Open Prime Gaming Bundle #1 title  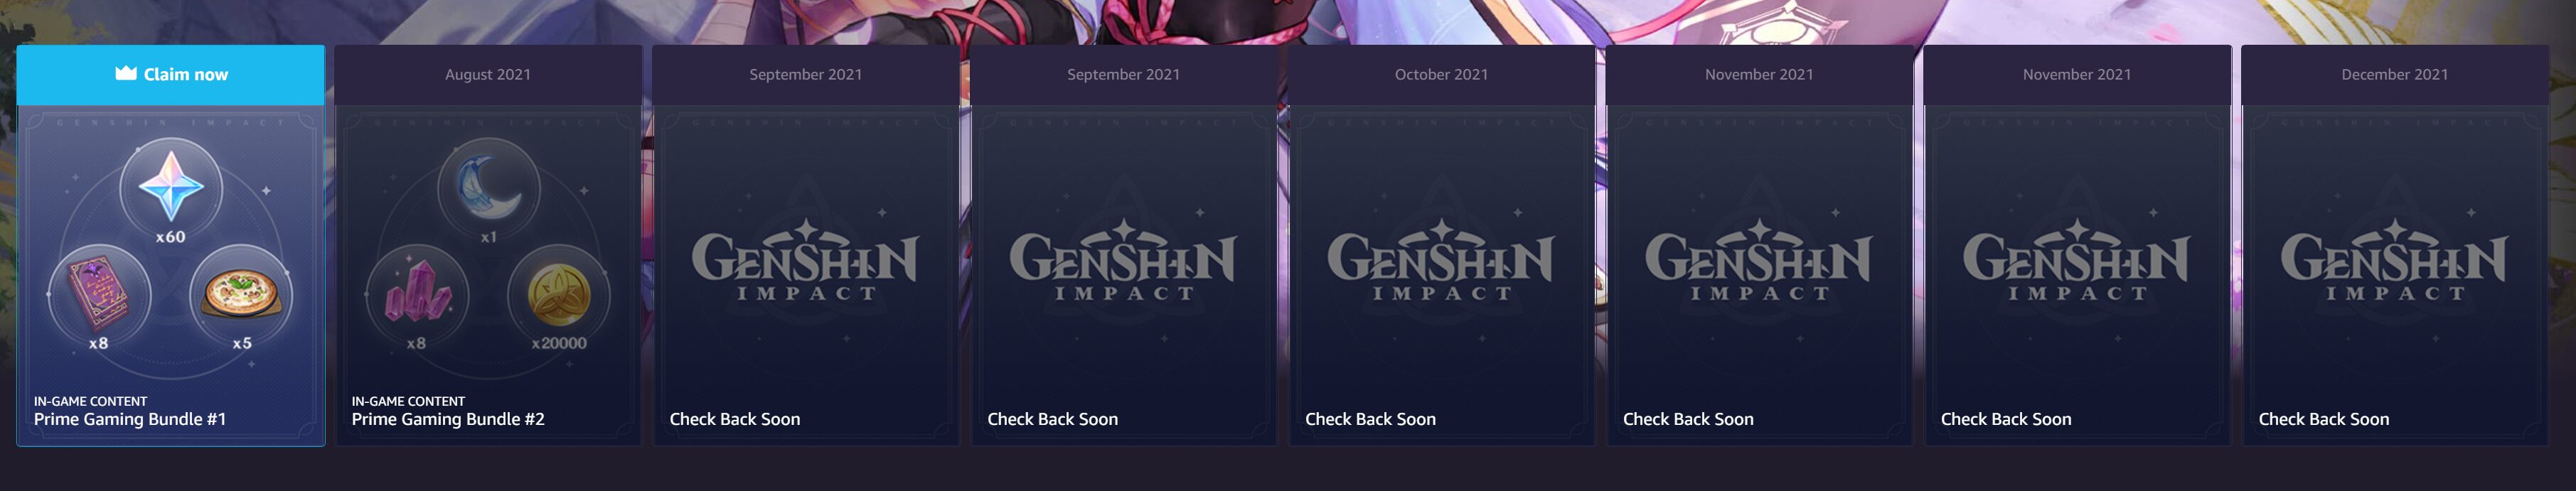(x=130, y=419)
